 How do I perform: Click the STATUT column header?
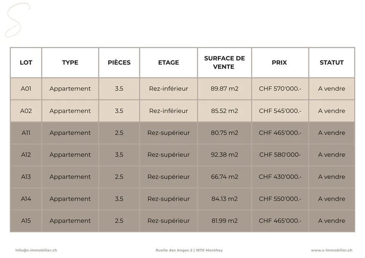pos(332,62)
